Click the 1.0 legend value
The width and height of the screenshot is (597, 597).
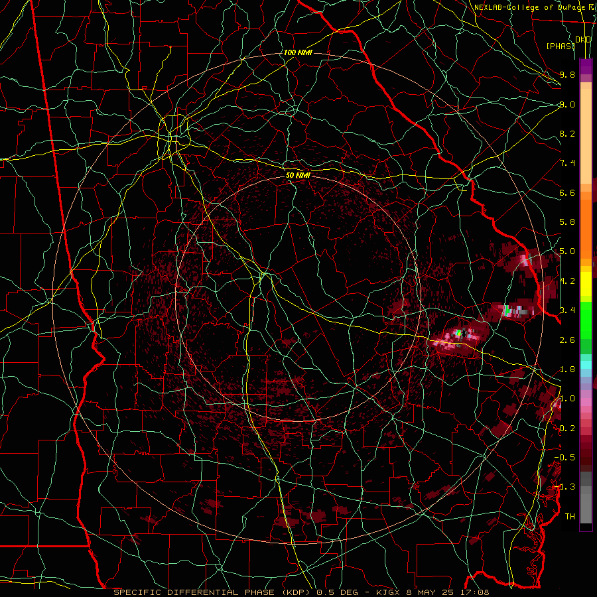tap(567, 399)
